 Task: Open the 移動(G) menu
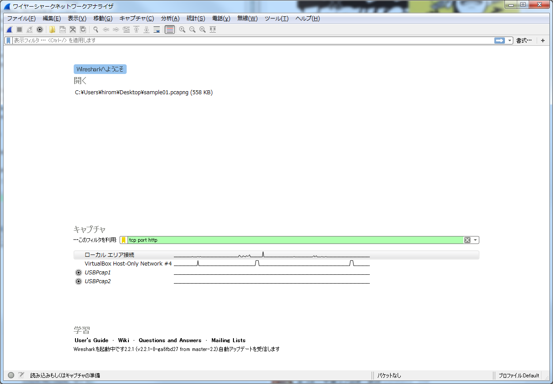click(103, 18)
